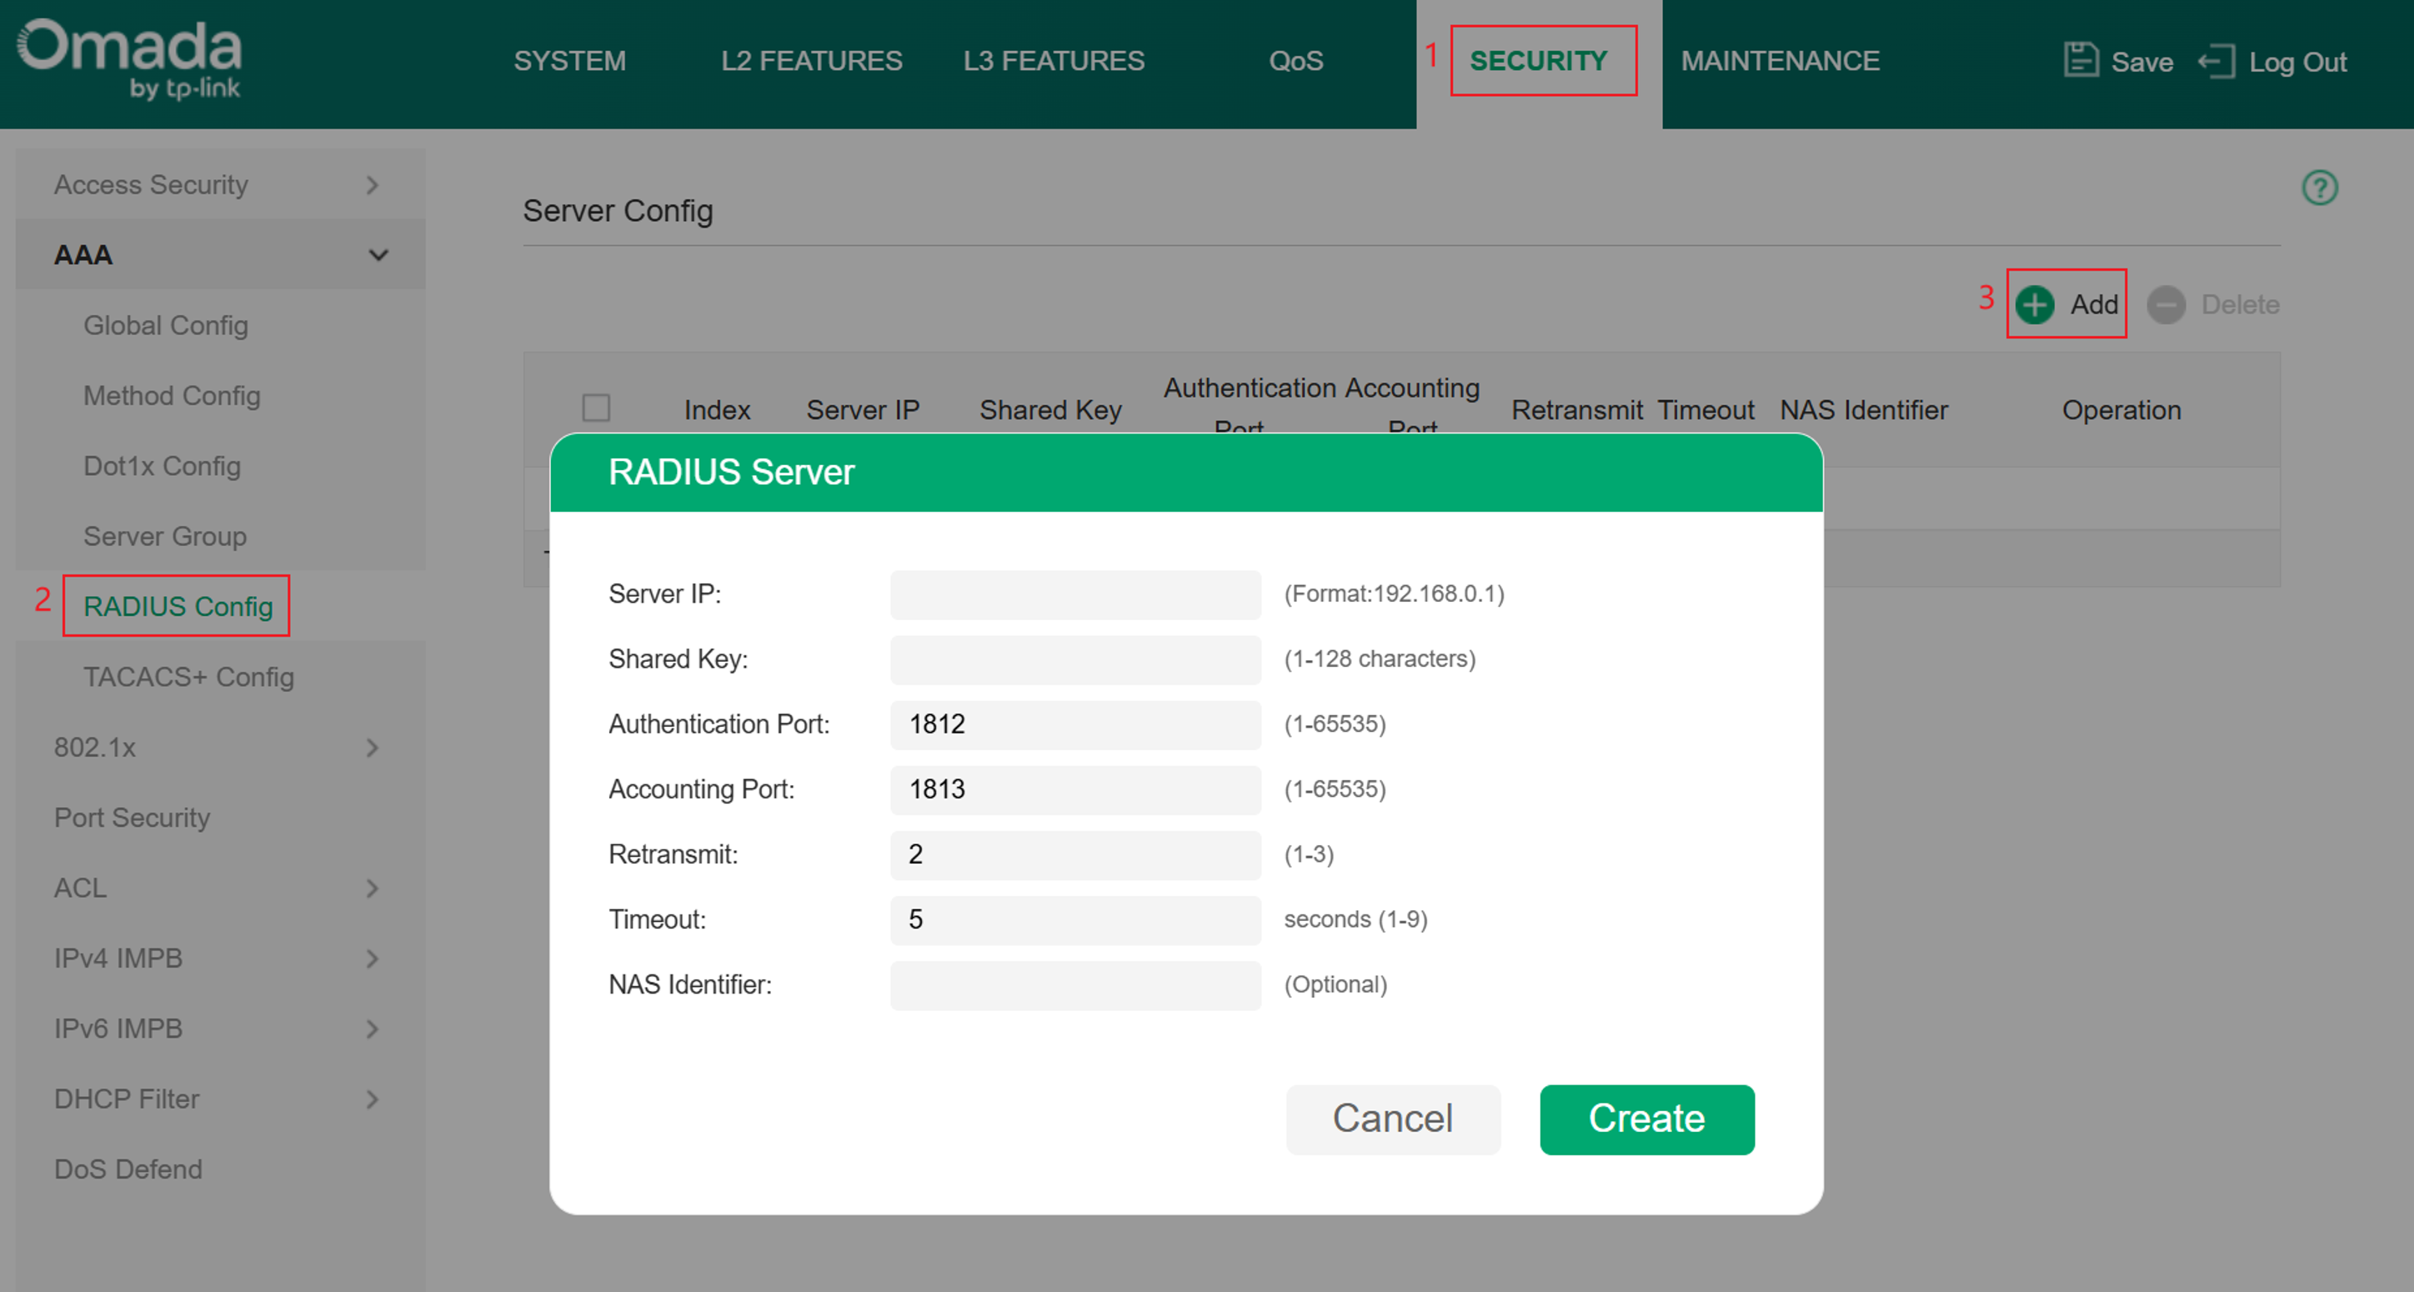Viewport: 2414px width, 1292px height.
Task: Open the SYSTEM tab
Action: tap(568, 61)
